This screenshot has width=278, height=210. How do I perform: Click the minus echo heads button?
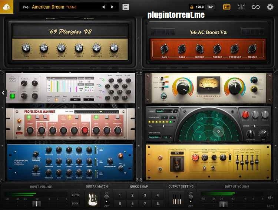(x=165, y=118)
